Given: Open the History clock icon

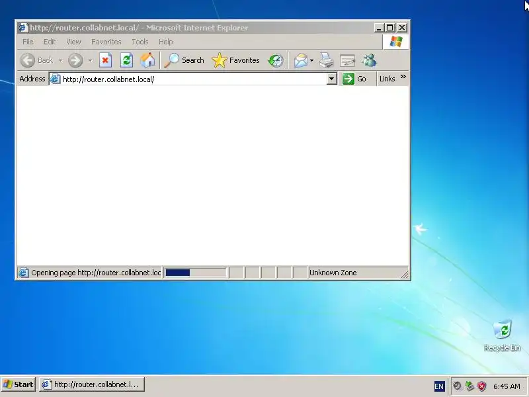Looking at the screenshot, I should click(276, 60).
